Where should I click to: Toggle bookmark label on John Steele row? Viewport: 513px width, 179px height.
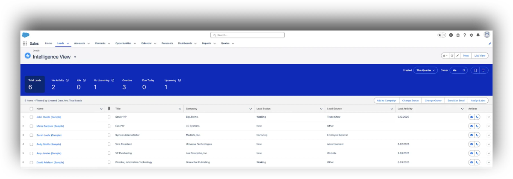109,116
